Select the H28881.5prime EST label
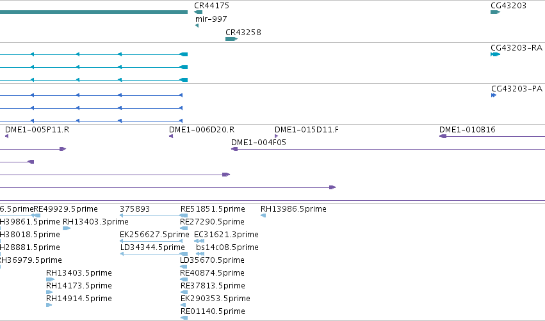 pos(30,247)
